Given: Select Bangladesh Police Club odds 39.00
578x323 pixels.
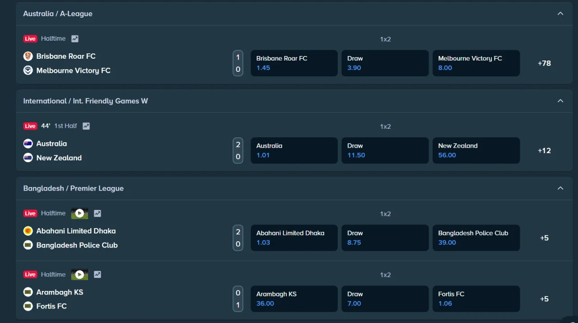Looking at the screenshot, I should coord(476,238).
